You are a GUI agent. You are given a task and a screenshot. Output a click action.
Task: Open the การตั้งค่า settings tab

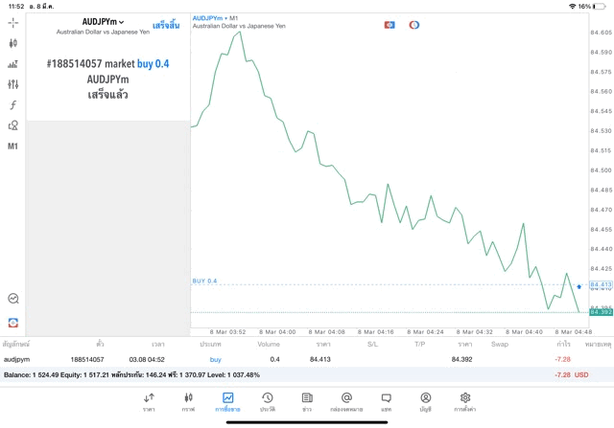tap(464, 401)
